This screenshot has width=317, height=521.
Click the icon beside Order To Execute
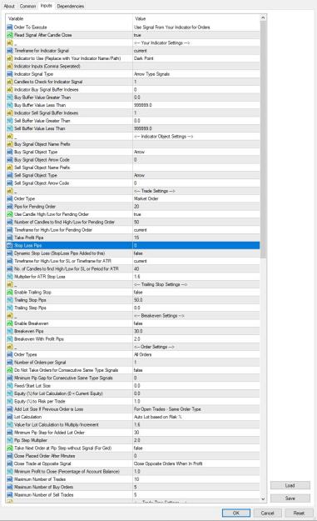10,28
